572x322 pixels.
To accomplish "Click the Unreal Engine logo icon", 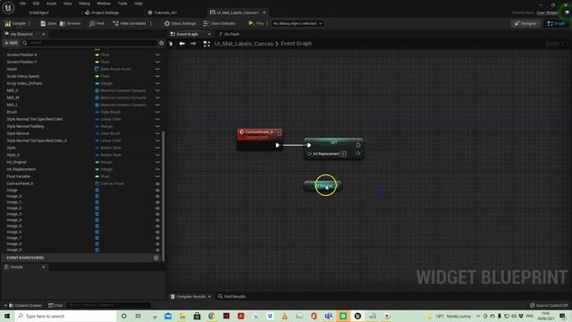I will [8, 7].
